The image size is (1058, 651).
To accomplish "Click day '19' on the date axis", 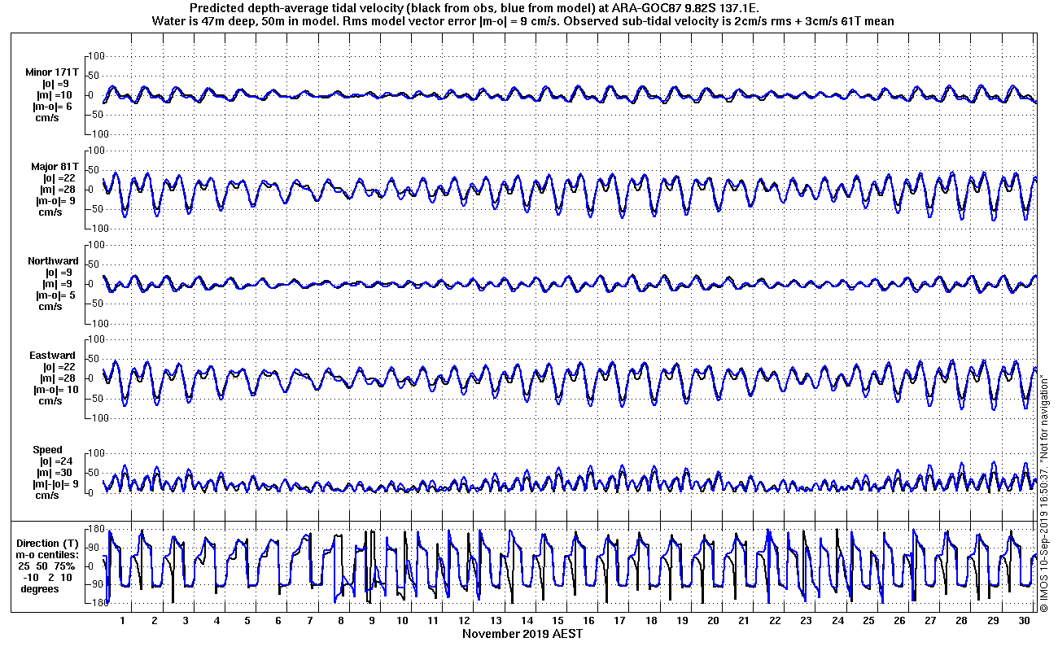I will 682,620.
